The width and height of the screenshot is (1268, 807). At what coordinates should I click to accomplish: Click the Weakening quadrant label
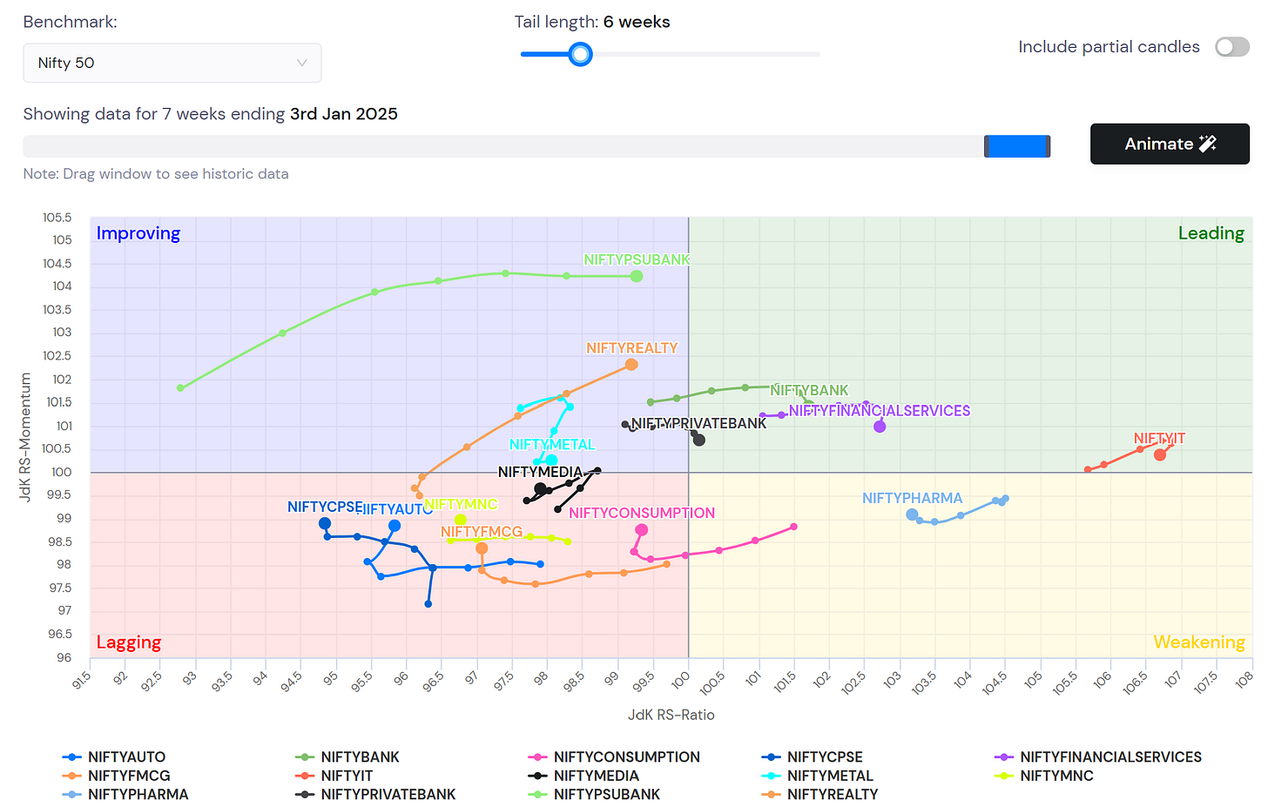click(1199, 642)
